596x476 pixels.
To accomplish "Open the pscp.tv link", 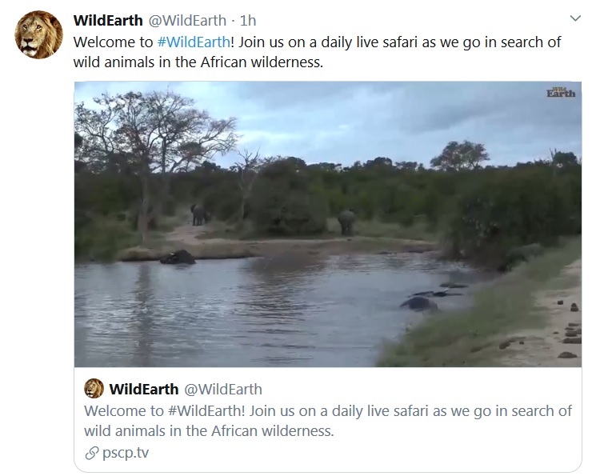I will point(125,453).
